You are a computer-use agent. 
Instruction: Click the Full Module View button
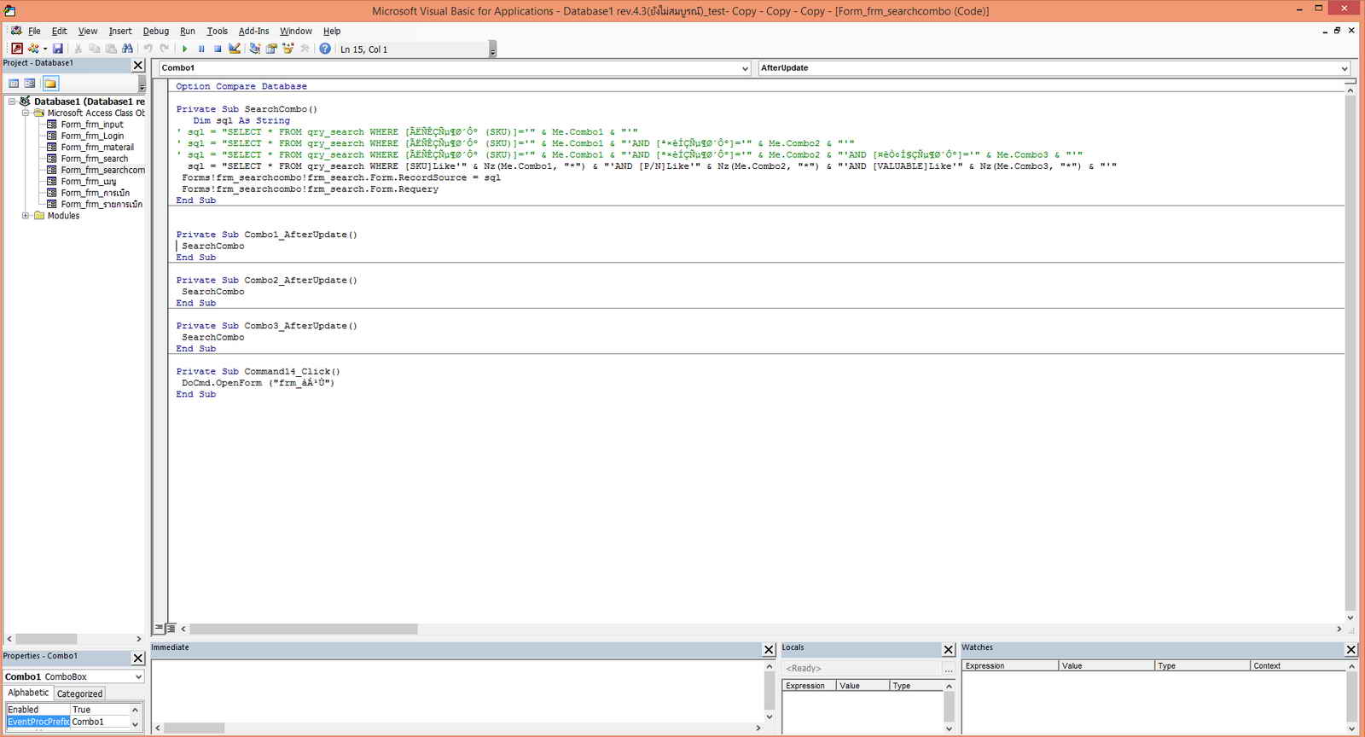(171, 628)
